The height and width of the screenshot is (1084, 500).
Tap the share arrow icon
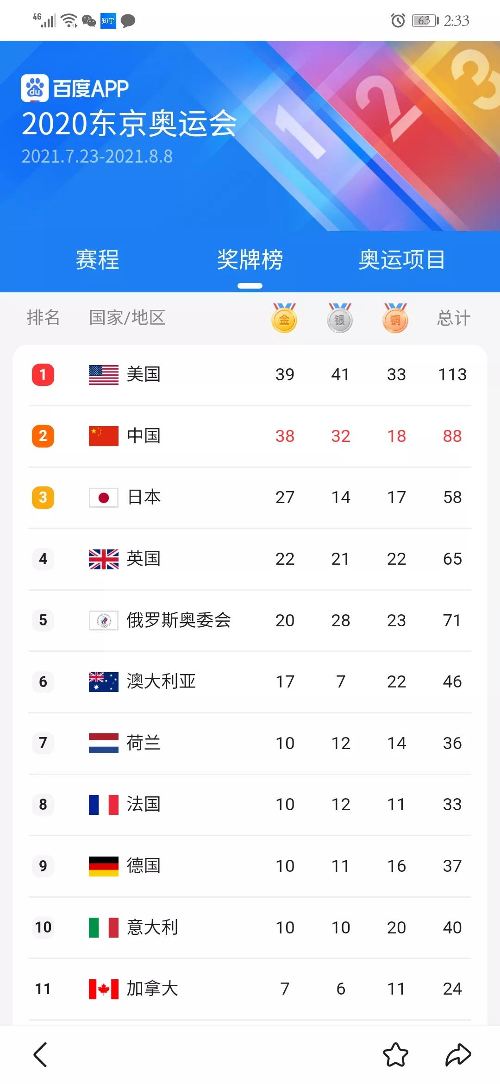click(458, 1055)
